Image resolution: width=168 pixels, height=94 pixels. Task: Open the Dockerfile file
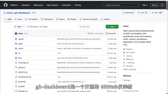22,82
